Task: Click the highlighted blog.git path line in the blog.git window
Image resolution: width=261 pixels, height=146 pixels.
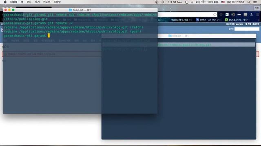Action: [x=179, y=45]
